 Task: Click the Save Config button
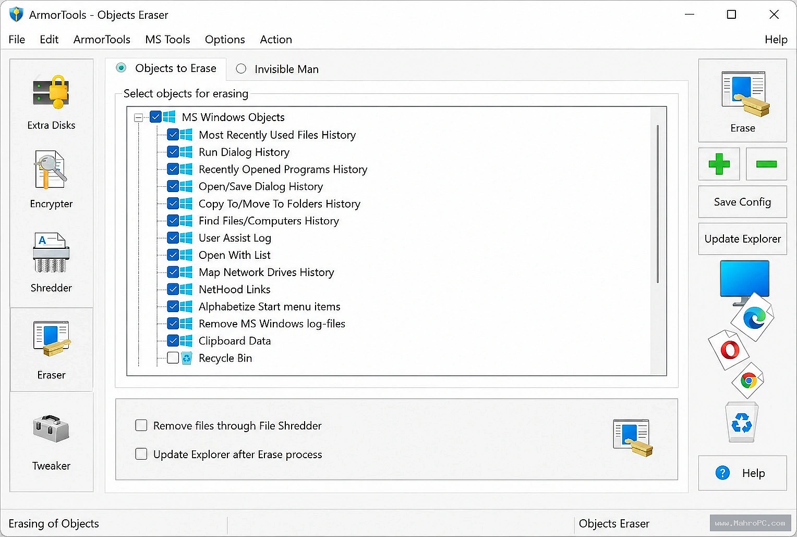pyautogui.click(x=743, y=202)
